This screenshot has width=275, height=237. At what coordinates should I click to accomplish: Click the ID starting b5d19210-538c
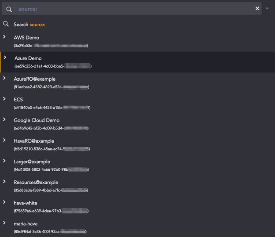(x=52, y=149)
